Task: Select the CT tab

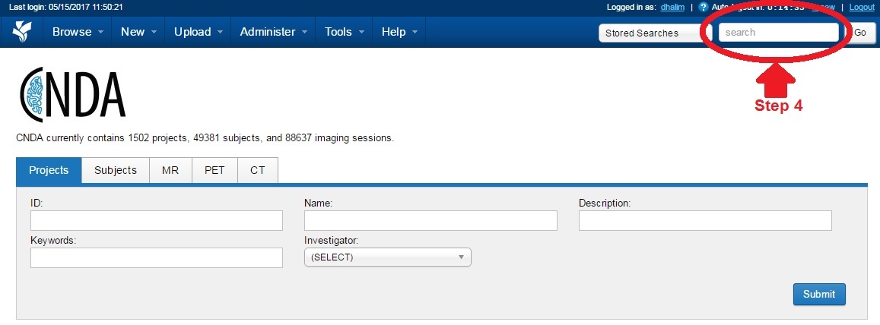Action: 258,170
